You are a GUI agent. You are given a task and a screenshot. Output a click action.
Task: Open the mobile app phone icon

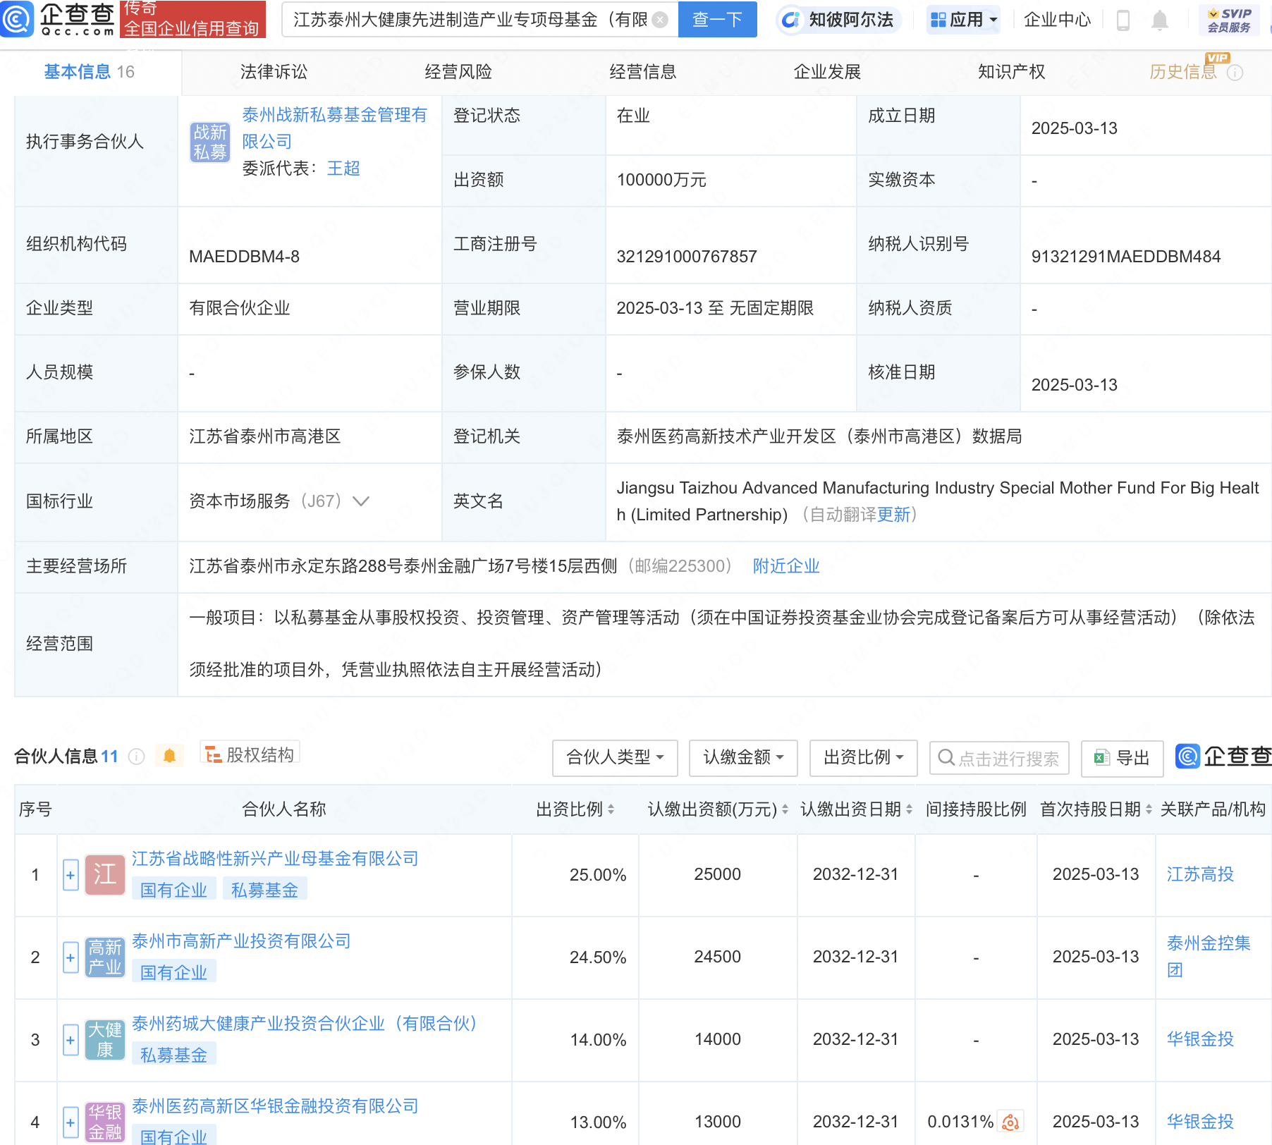(x=1123, y=20)
